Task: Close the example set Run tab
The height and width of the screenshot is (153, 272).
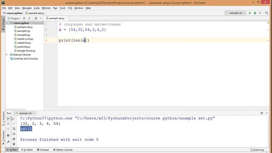Action: [x=34, y=113]
